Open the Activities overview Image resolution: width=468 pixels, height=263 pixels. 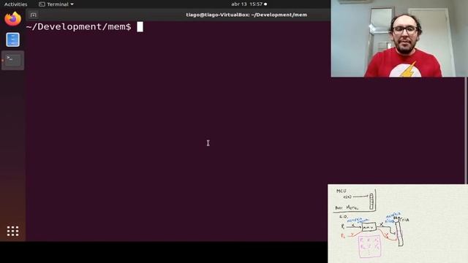click(15, 4)
